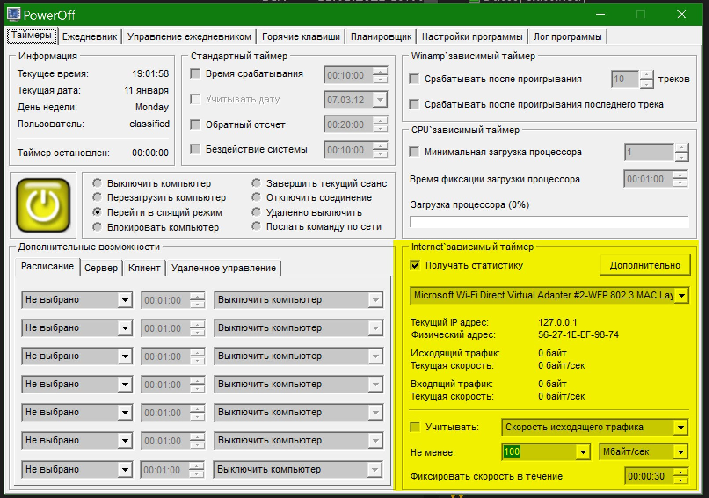
Task: Click the spinner arrows next to 00:00:30
Action: (x=681, y=476)
